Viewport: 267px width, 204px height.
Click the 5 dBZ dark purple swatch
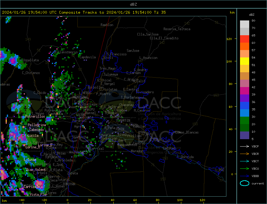tap(244, 135)
